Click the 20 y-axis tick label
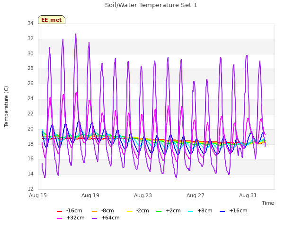Viewport: 303px width, 227px height. pyautogui.click(x=30, y=129)
